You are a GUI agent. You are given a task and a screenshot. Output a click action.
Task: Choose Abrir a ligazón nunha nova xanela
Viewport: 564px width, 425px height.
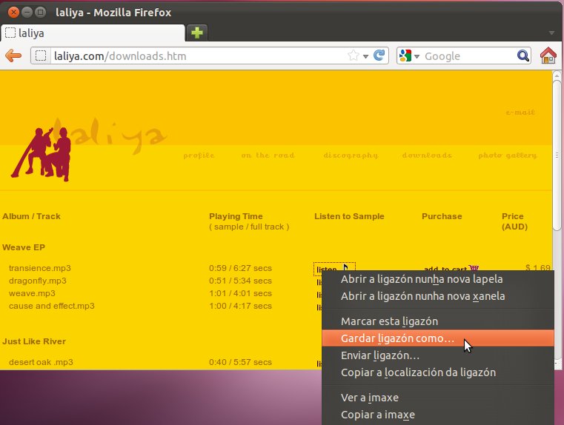[x=438, y=296]
